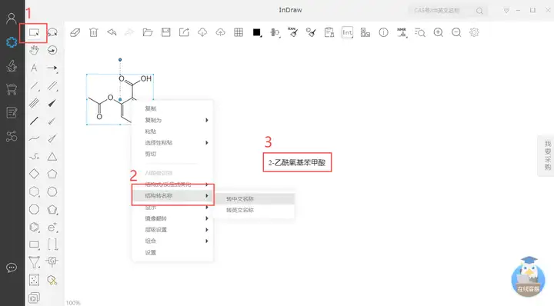
Task: Select the hollow wedge bond tool
Action: [52, 138]
